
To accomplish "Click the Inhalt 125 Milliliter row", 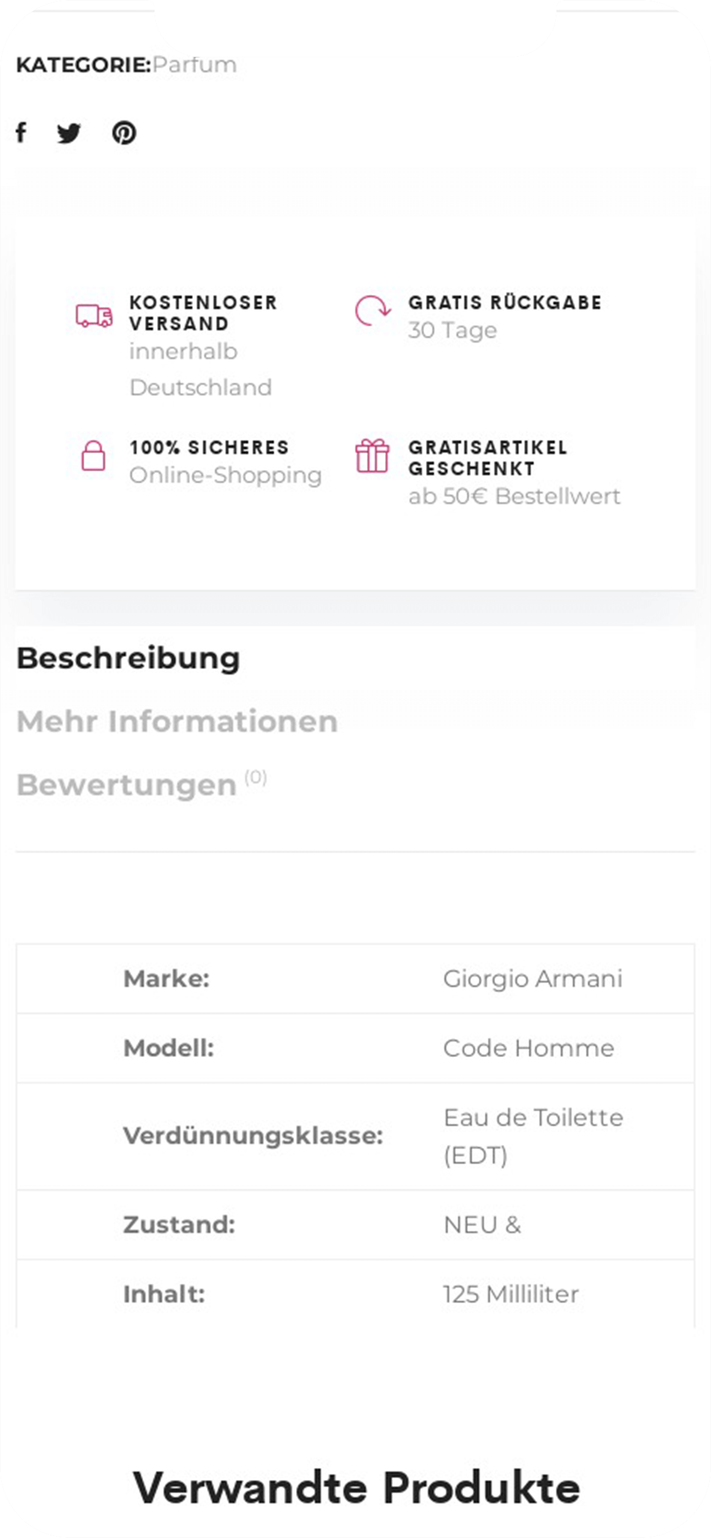I will click(355, 1293).
